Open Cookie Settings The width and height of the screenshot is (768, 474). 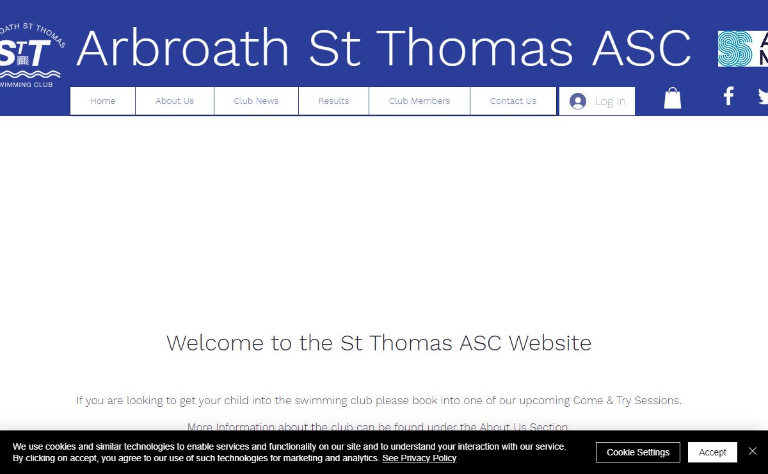click(638, 452)
